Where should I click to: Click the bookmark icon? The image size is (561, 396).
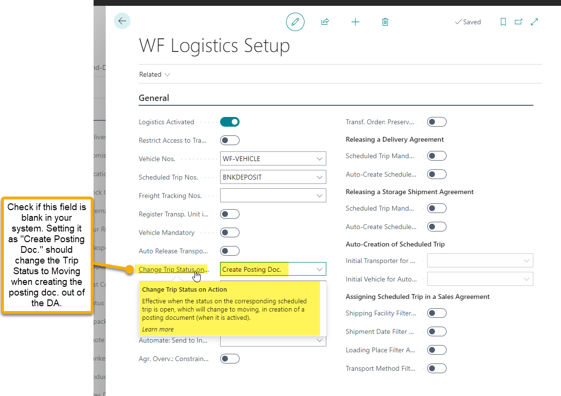click(x=503, y=22)
